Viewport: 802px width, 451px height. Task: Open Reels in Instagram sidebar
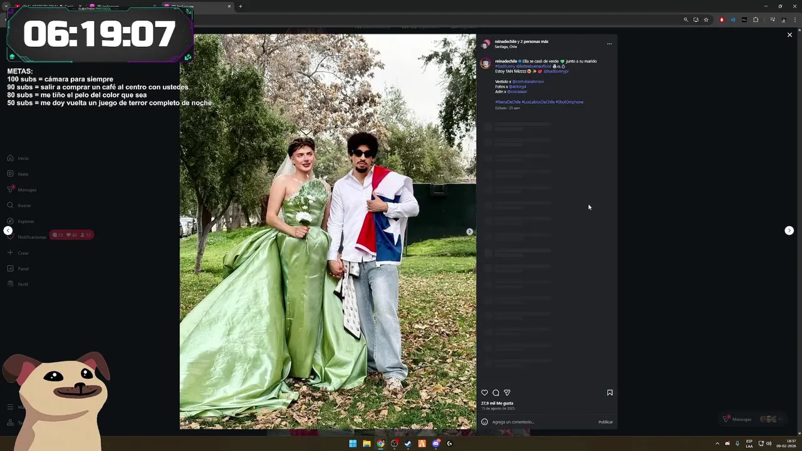[x=18, y=174]
